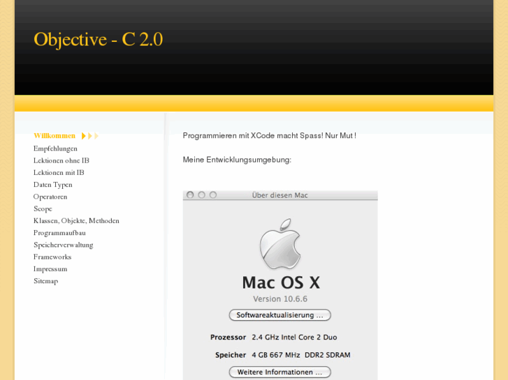Click the Weitere Informationen button
The image size is (508, 380).
[x=280, y=372]
